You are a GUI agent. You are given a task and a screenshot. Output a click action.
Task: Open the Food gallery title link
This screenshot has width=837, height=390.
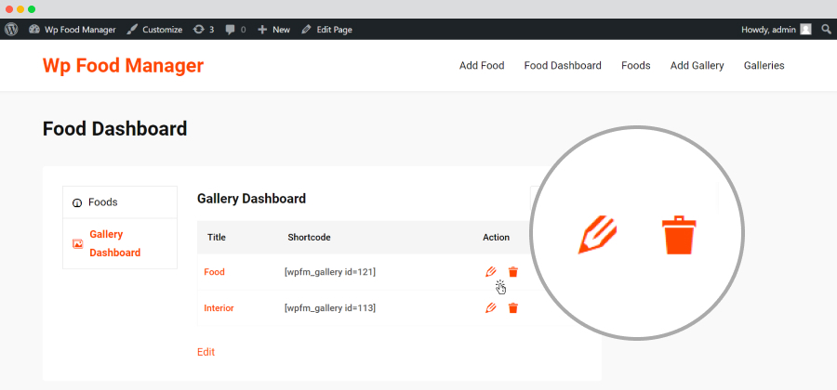pyautogui.click(x=214, y=272)
